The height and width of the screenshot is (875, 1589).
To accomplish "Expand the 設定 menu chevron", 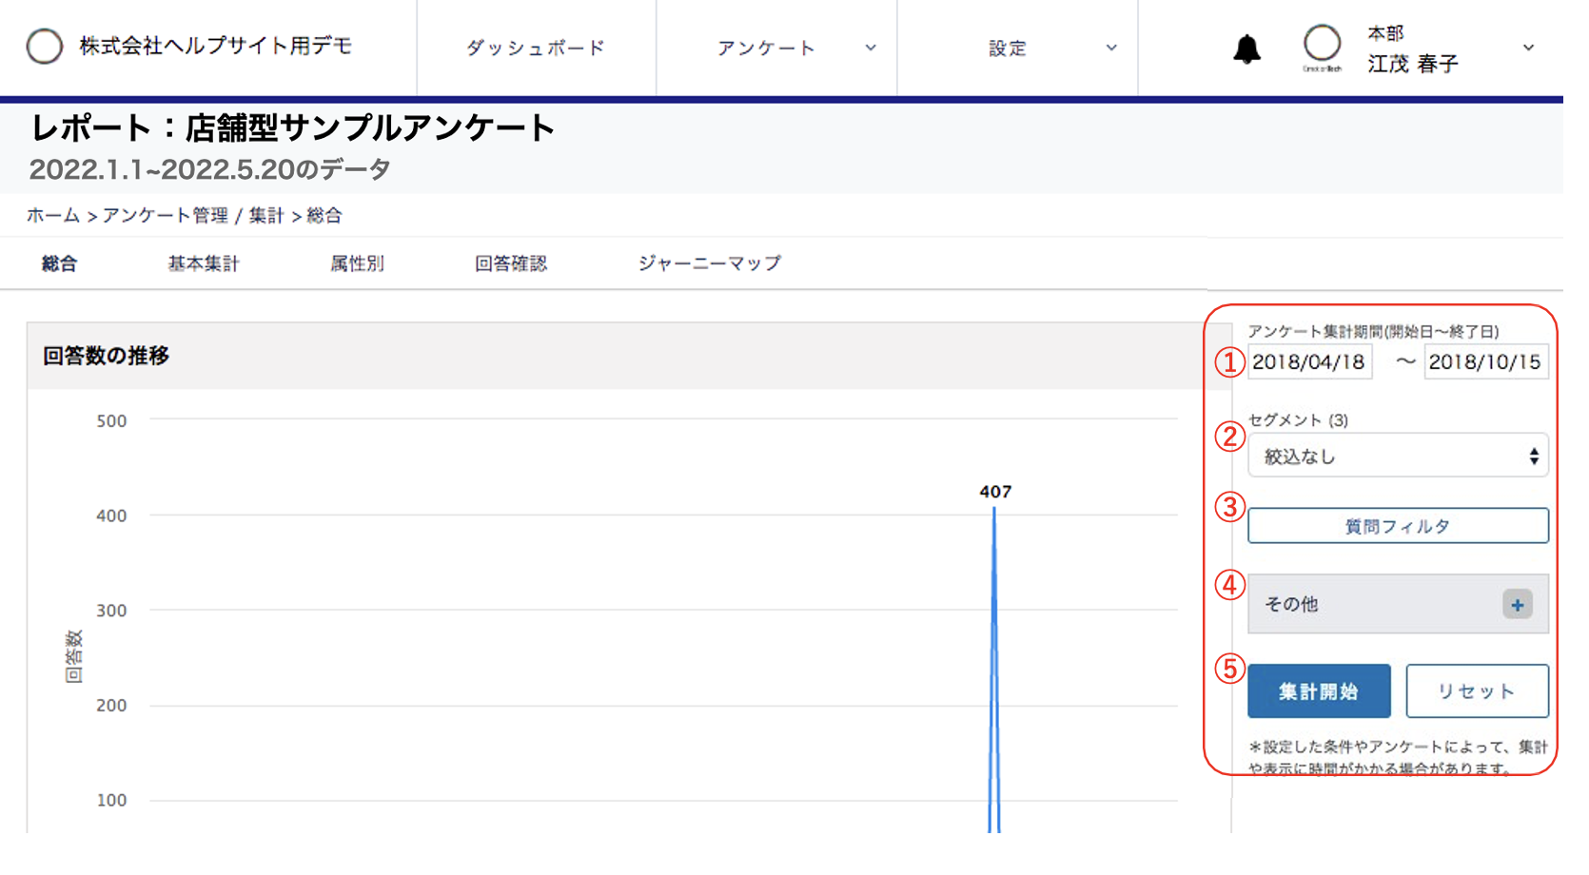I will tap(1111, 48).
